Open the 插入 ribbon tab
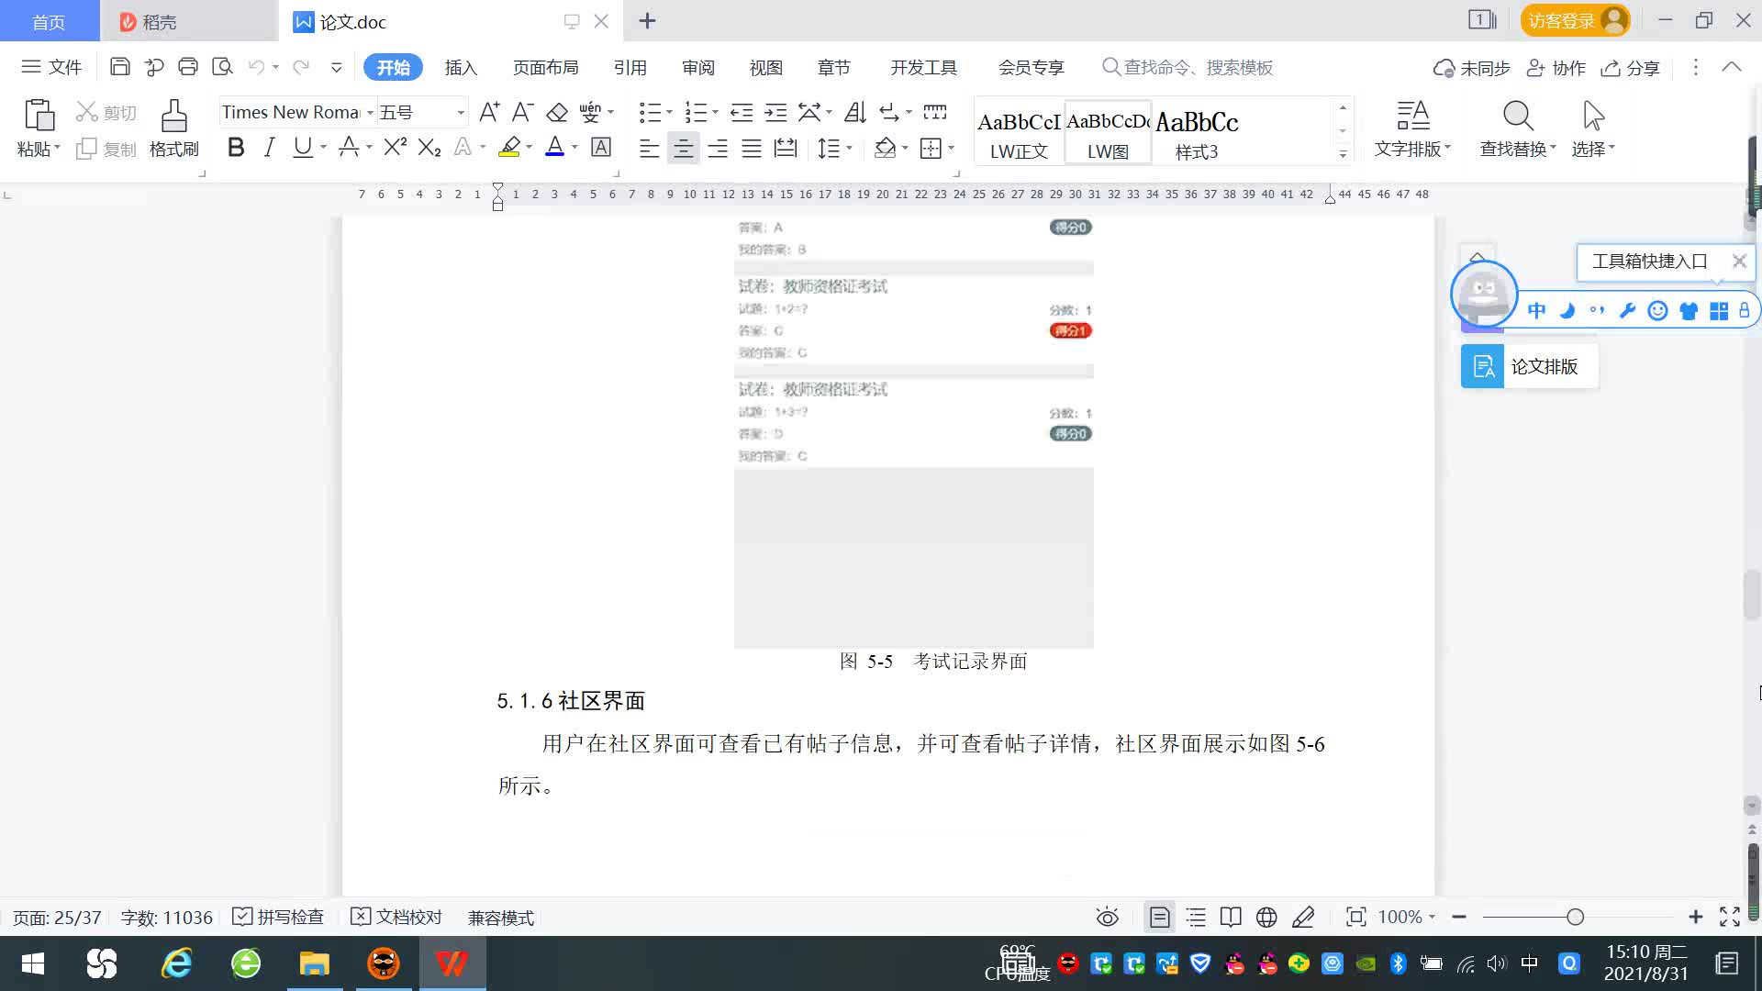 461,68
